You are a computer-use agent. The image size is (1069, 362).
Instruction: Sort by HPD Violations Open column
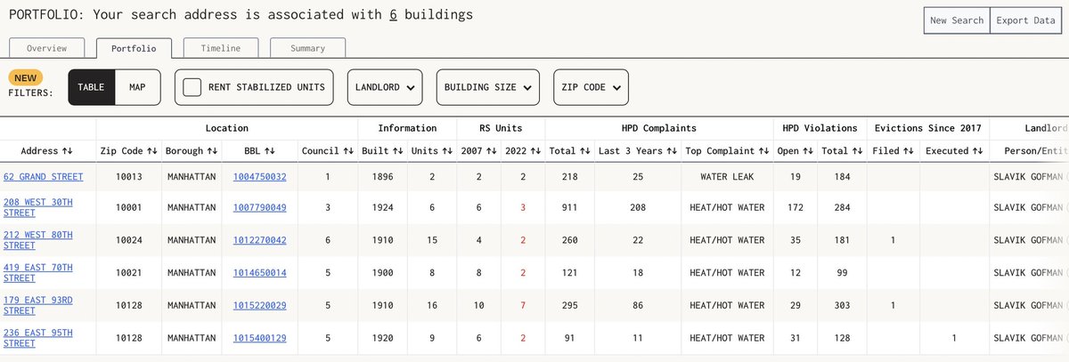[796, 151]
